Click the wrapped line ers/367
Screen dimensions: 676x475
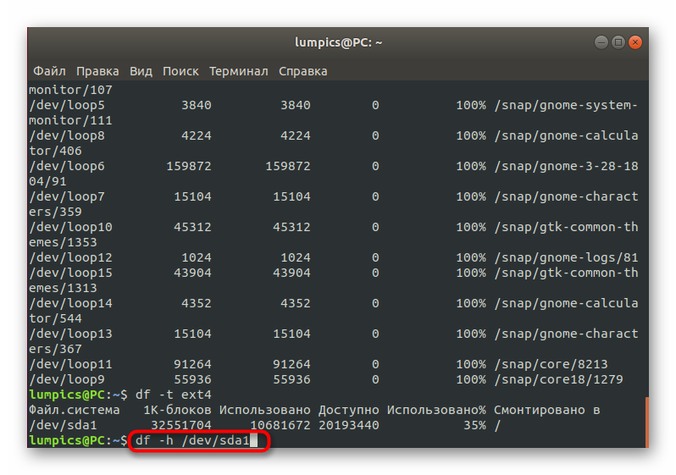pyautogui.click(x=55, y=349)
